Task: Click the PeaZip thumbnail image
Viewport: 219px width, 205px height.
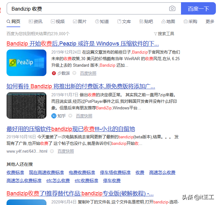Action: 26,63
